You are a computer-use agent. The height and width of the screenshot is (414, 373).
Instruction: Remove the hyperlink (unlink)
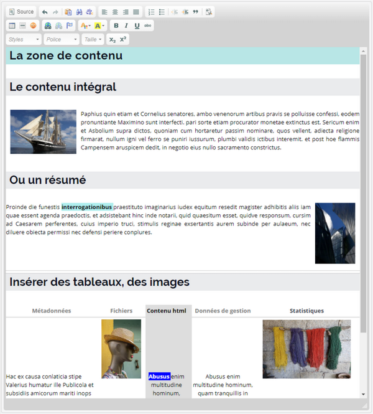pos(58,26)
